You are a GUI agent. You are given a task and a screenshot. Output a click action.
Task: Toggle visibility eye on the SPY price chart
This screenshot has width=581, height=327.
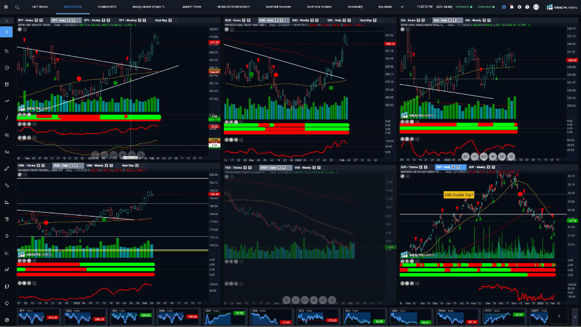[20, 29]
